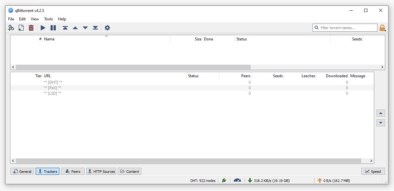Click the tracker list horizontal scrollbar thumb
The height and width of the screenshot is (191, 394).
[188, 161]
